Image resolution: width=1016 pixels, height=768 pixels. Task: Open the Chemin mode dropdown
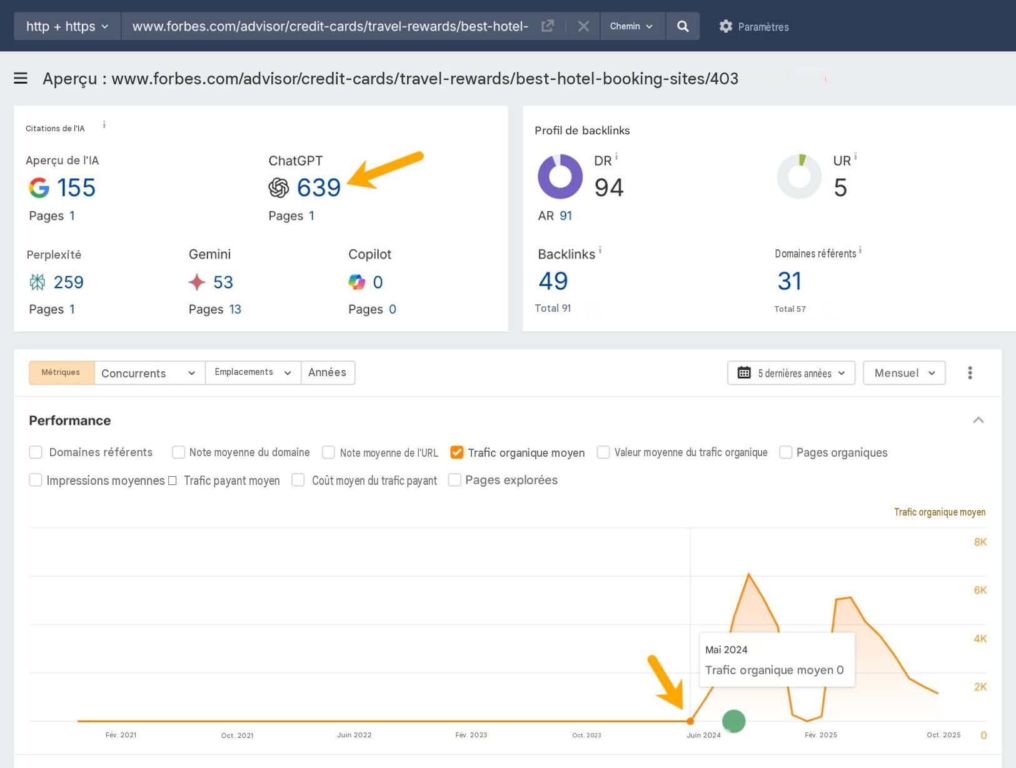pyautogui.click(x=632, y=26)
